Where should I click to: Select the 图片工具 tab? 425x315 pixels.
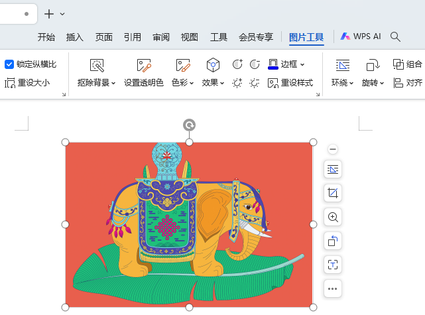pos(306,37)
